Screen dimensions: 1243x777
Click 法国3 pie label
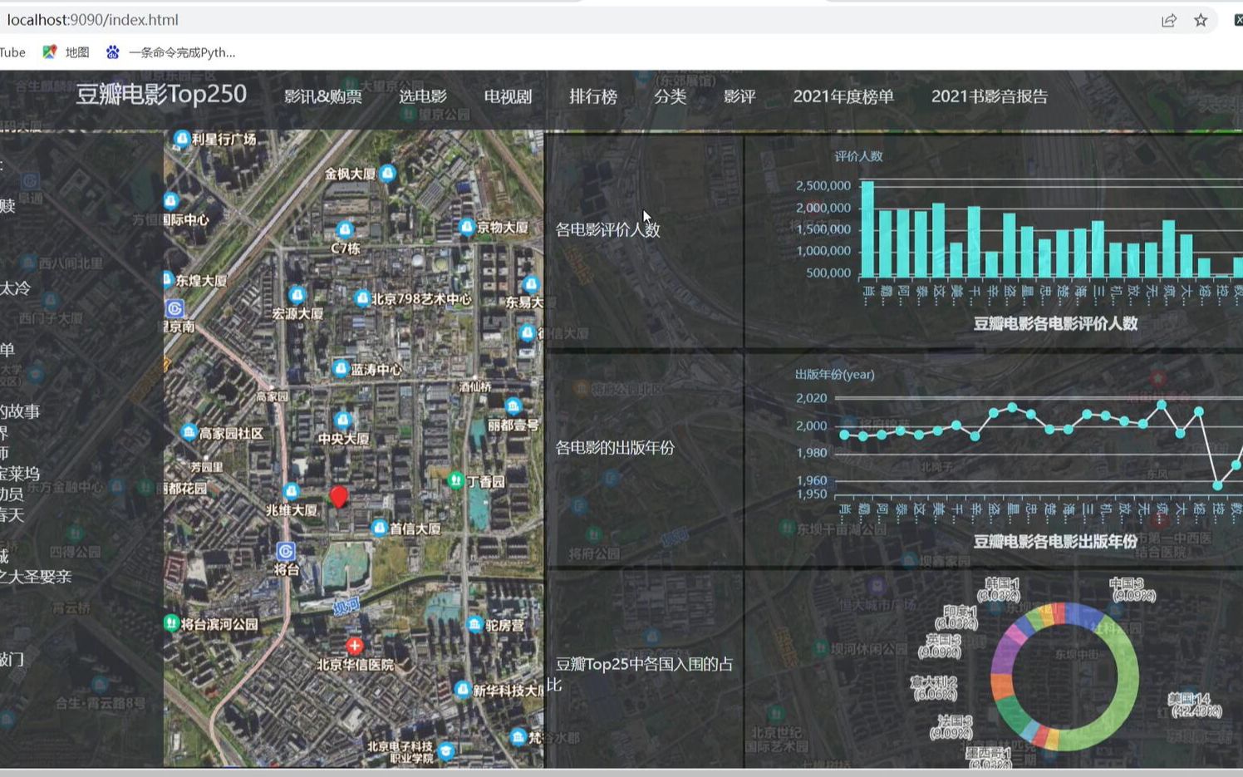click(x=951, y=727)
